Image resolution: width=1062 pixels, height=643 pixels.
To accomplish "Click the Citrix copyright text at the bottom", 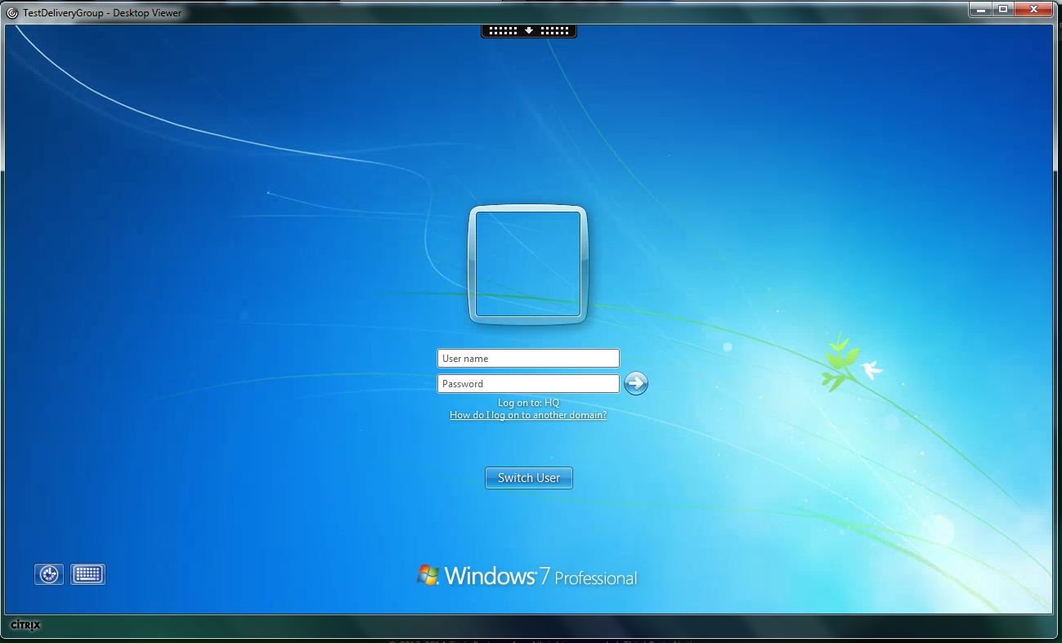I will (531, 641).
